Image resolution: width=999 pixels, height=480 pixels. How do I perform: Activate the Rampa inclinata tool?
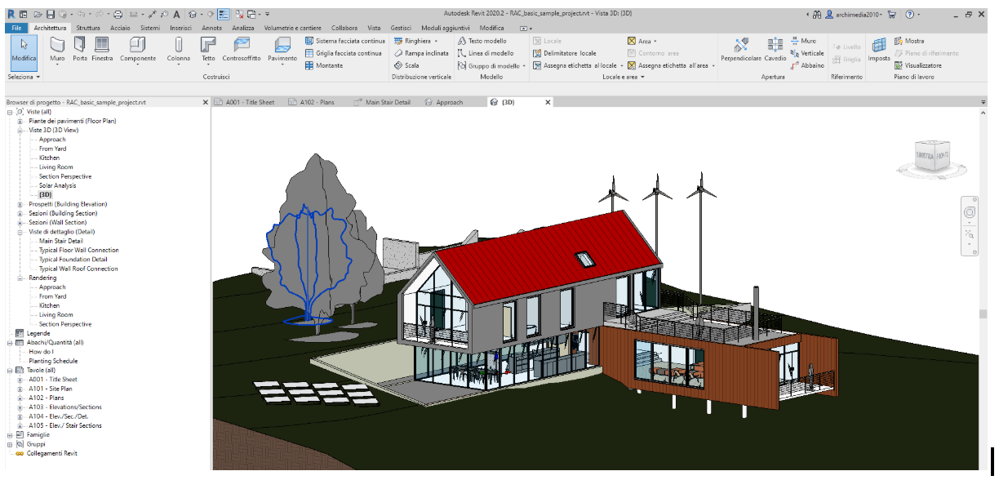tap(421, 53)
